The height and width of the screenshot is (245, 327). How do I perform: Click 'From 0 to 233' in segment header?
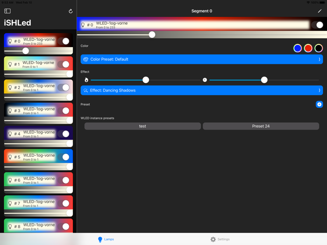pos(106,28)
